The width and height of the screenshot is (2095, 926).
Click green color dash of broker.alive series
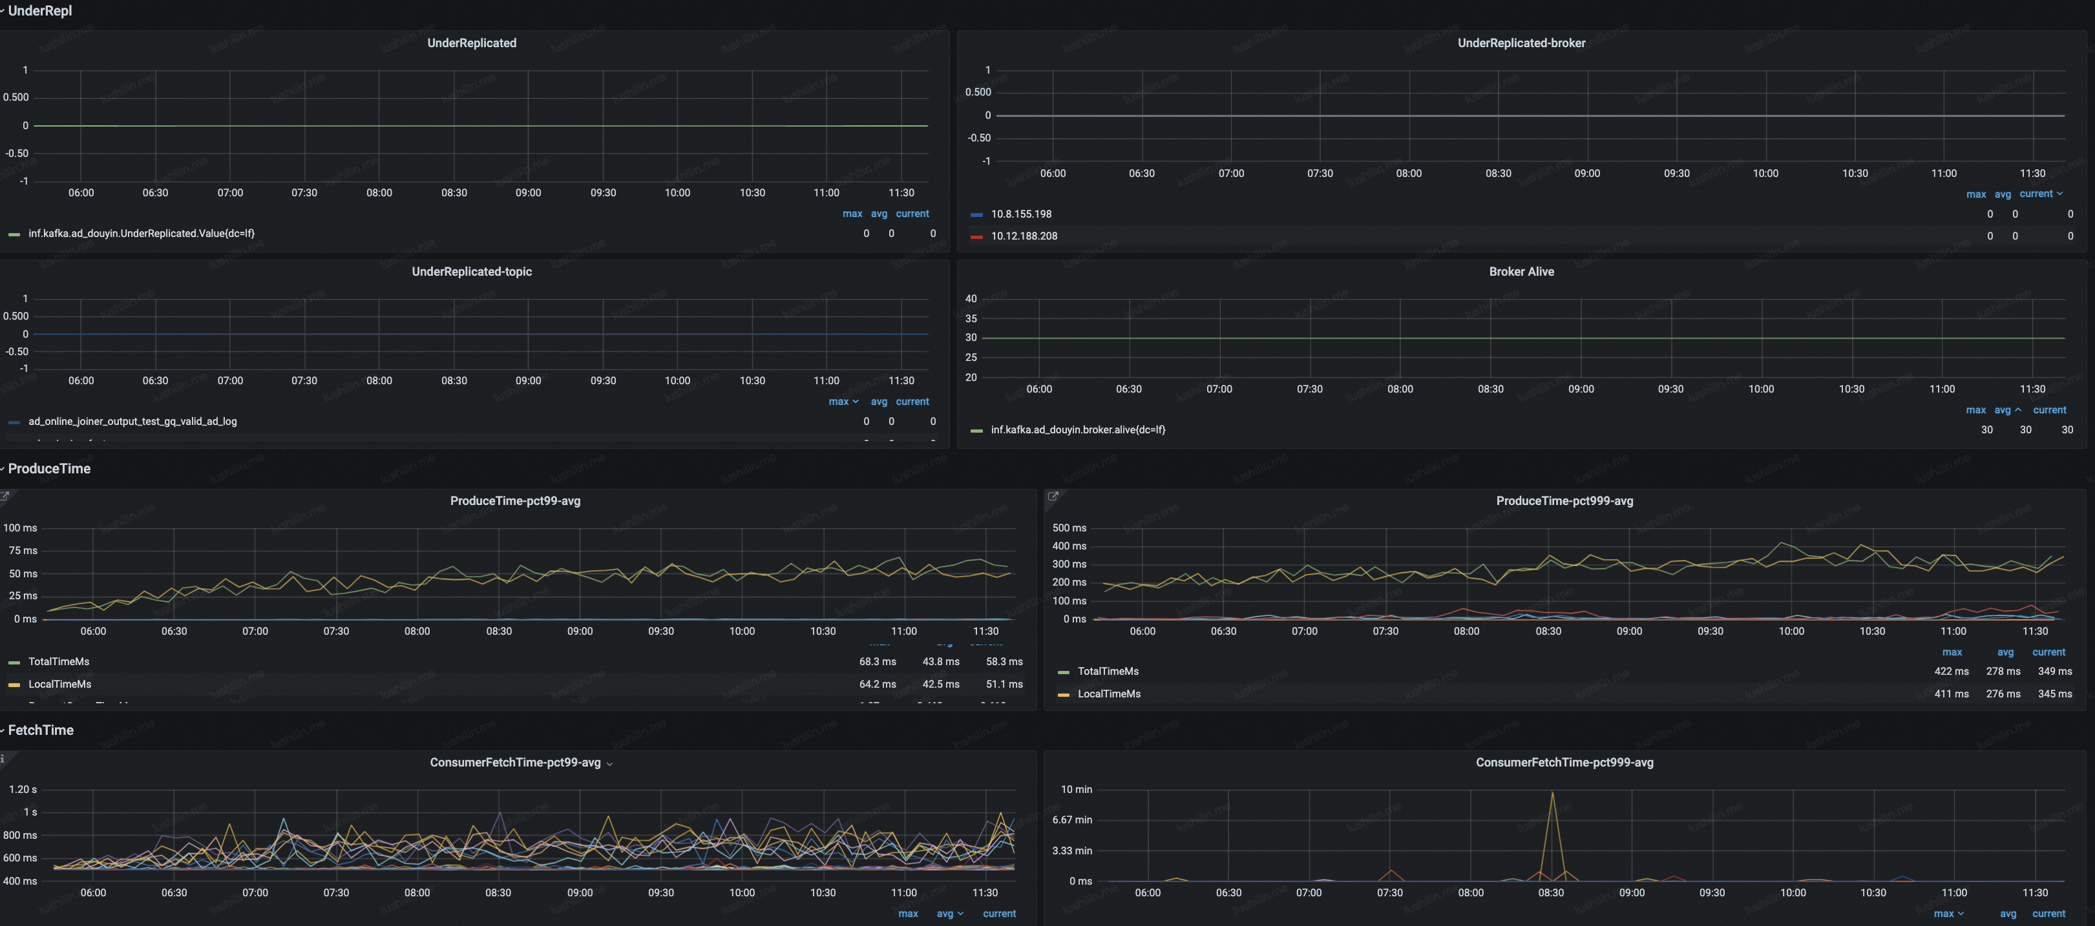[976, 430]
